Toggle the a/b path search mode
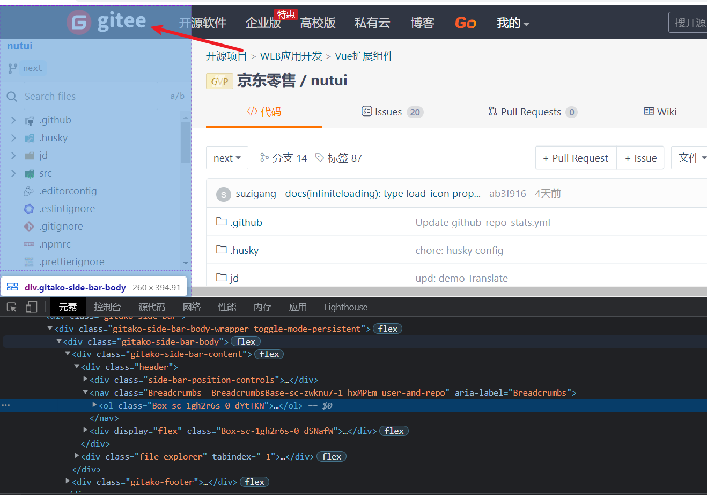 click(x=177, y=96)
